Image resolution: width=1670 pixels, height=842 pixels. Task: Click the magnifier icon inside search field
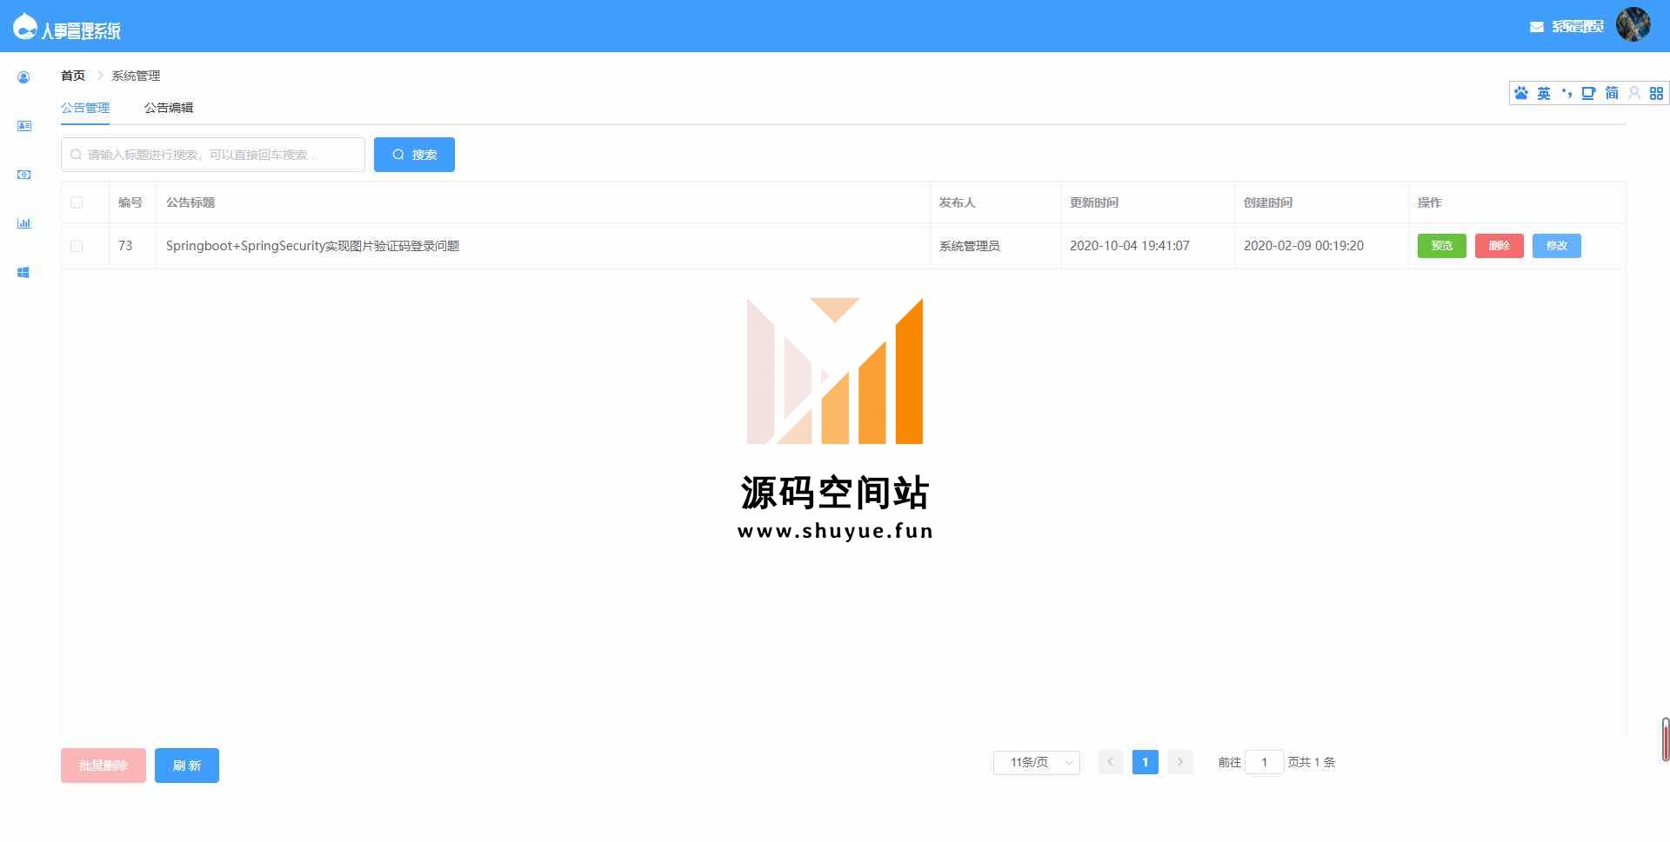click(x=77, y=155)
